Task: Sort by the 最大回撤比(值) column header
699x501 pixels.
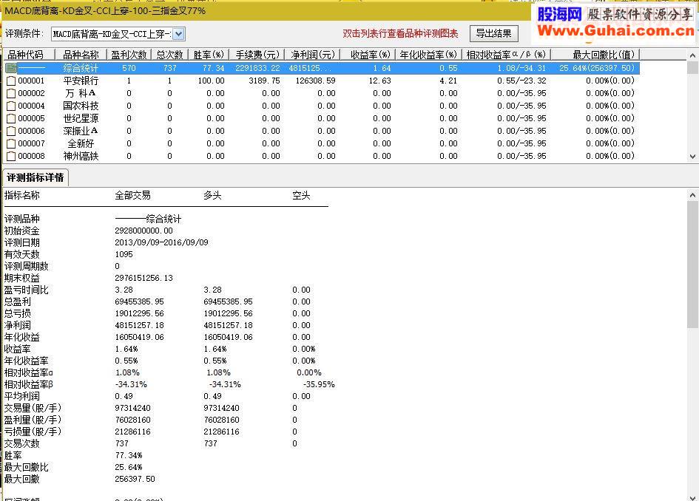Action: click(595, 55)
